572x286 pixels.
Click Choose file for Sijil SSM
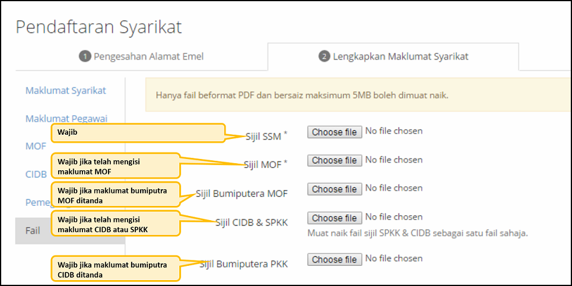(335, 132)
